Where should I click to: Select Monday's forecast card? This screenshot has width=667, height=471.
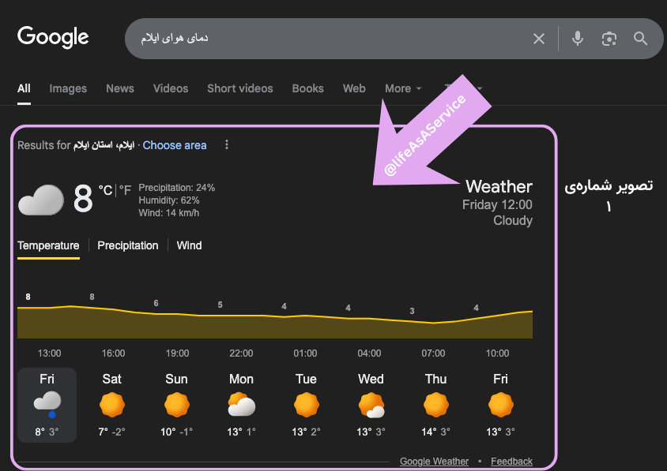pyautogui.click(x=241, y=405)
